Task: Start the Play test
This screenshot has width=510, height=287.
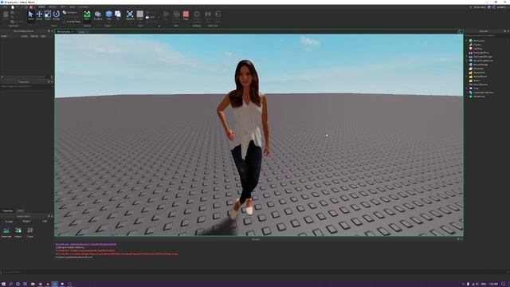Action: 167,14
